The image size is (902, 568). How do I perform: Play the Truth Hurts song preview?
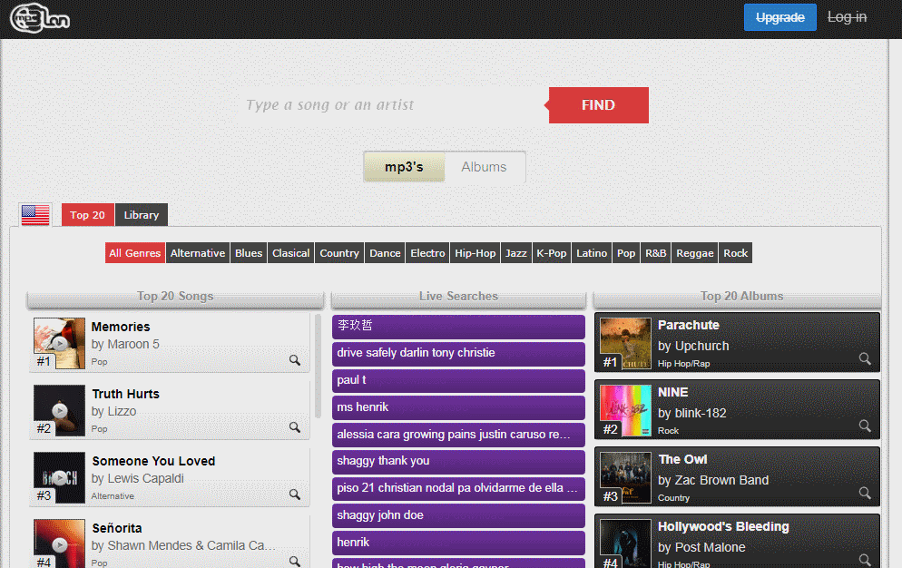pyautogui.click(x=59, y=410)
